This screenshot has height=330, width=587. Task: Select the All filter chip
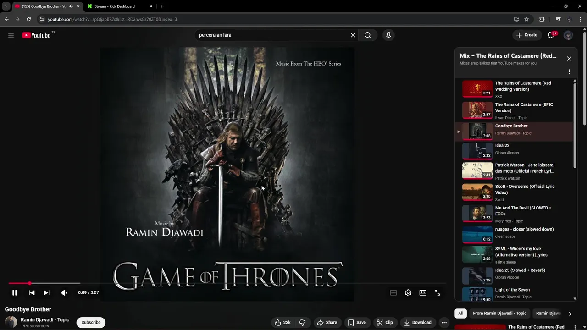460,313
